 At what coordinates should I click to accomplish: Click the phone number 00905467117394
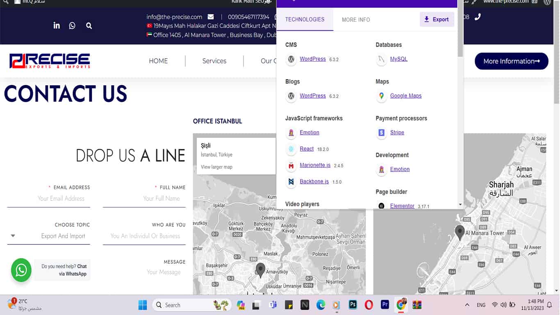pos(249,17)
